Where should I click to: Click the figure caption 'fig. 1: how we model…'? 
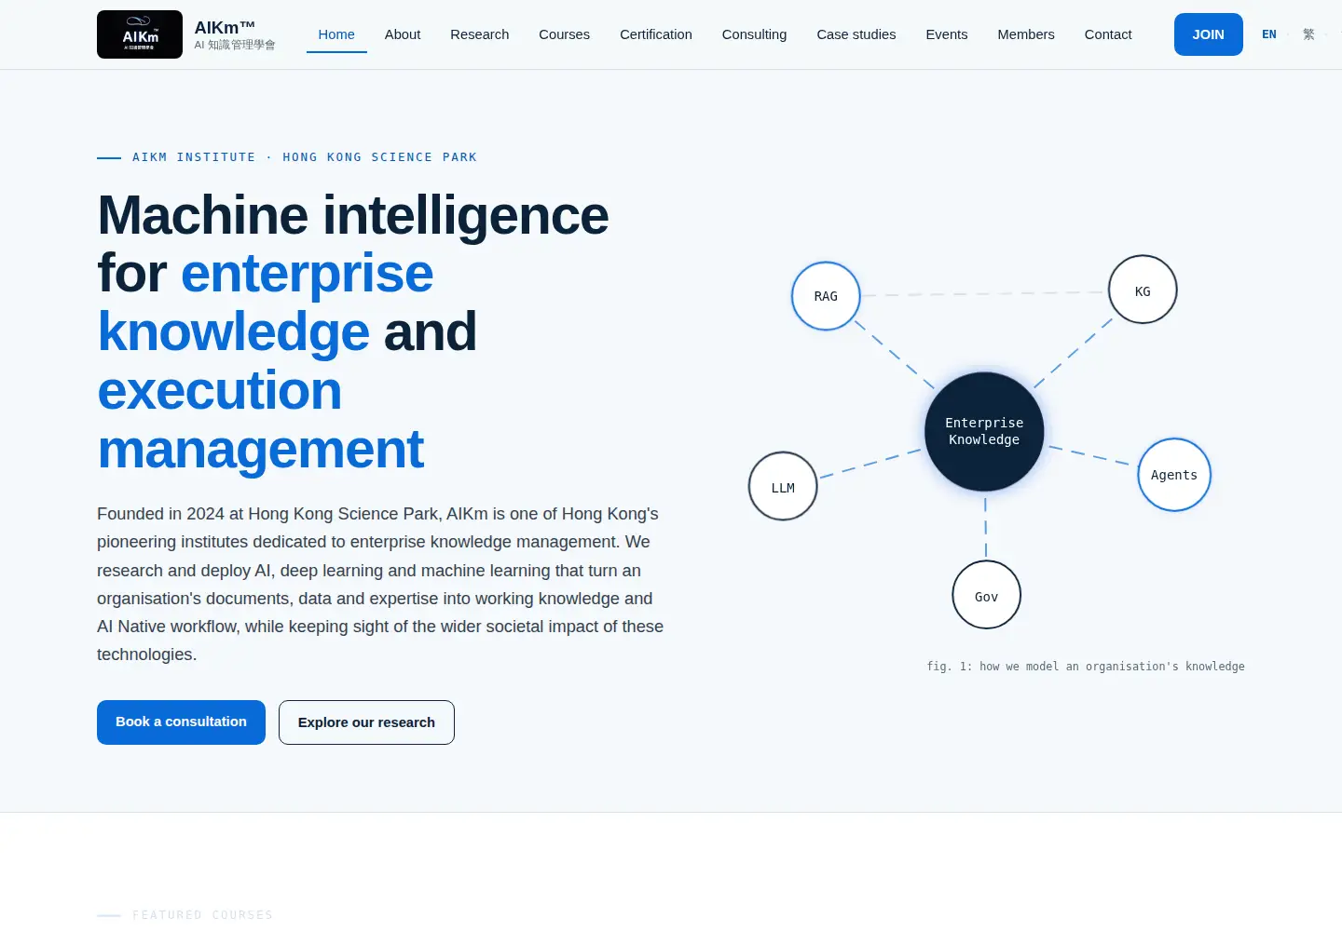(x=1086, y=667)
